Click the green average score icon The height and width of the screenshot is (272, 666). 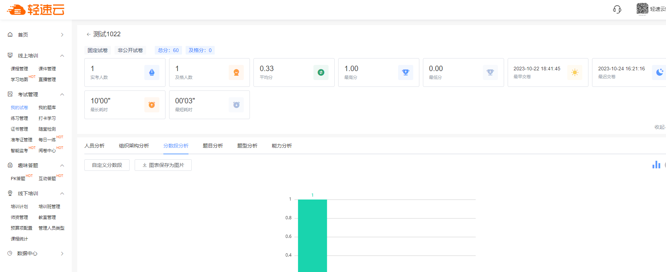[321, 72]
